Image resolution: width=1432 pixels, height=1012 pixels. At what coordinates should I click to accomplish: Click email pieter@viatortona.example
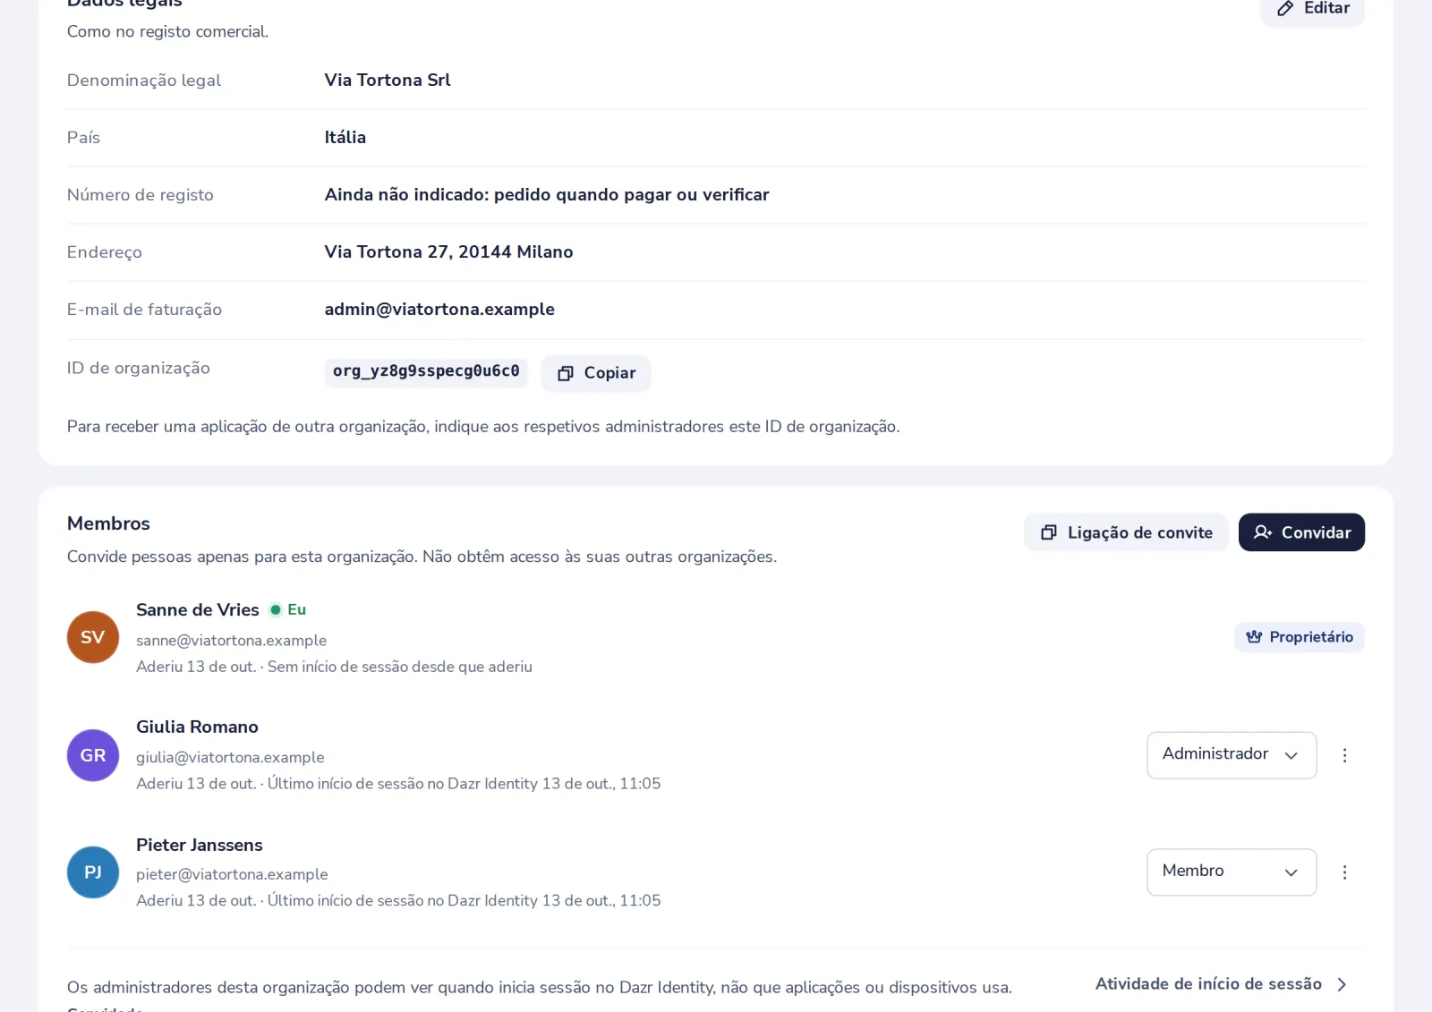[232, 874]
